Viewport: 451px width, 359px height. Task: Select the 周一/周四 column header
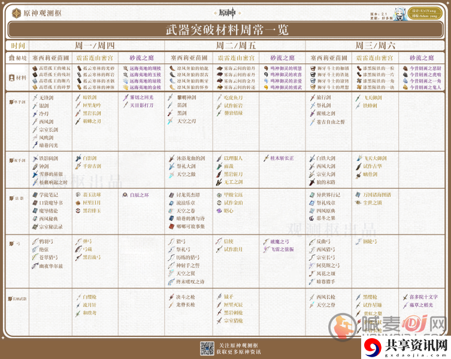pos(95,45)
